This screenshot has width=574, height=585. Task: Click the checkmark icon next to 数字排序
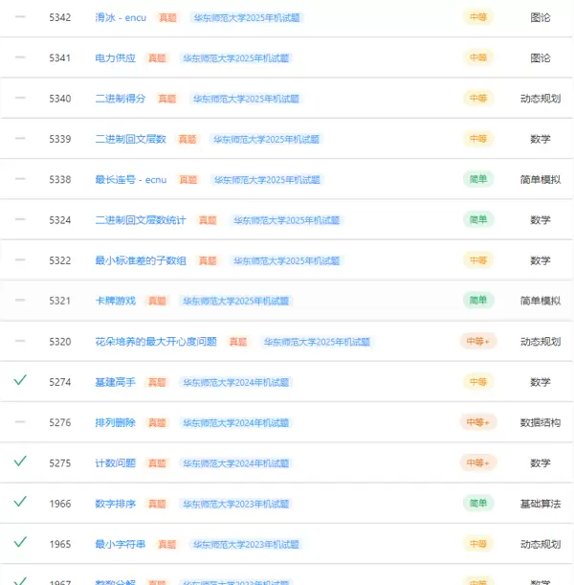pyautogui.click(x=20, y=503)
